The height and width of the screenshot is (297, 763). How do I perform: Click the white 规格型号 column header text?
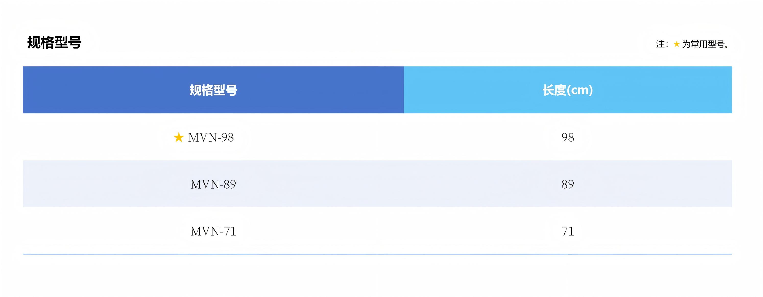pos(213,90)
